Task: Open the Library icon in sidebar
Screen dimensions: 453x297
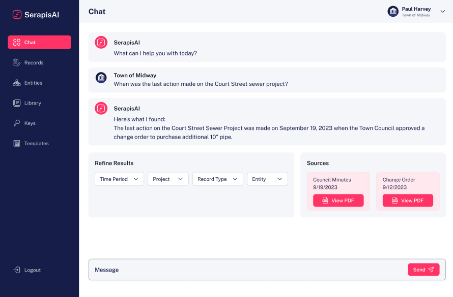Action: (17, 103)
